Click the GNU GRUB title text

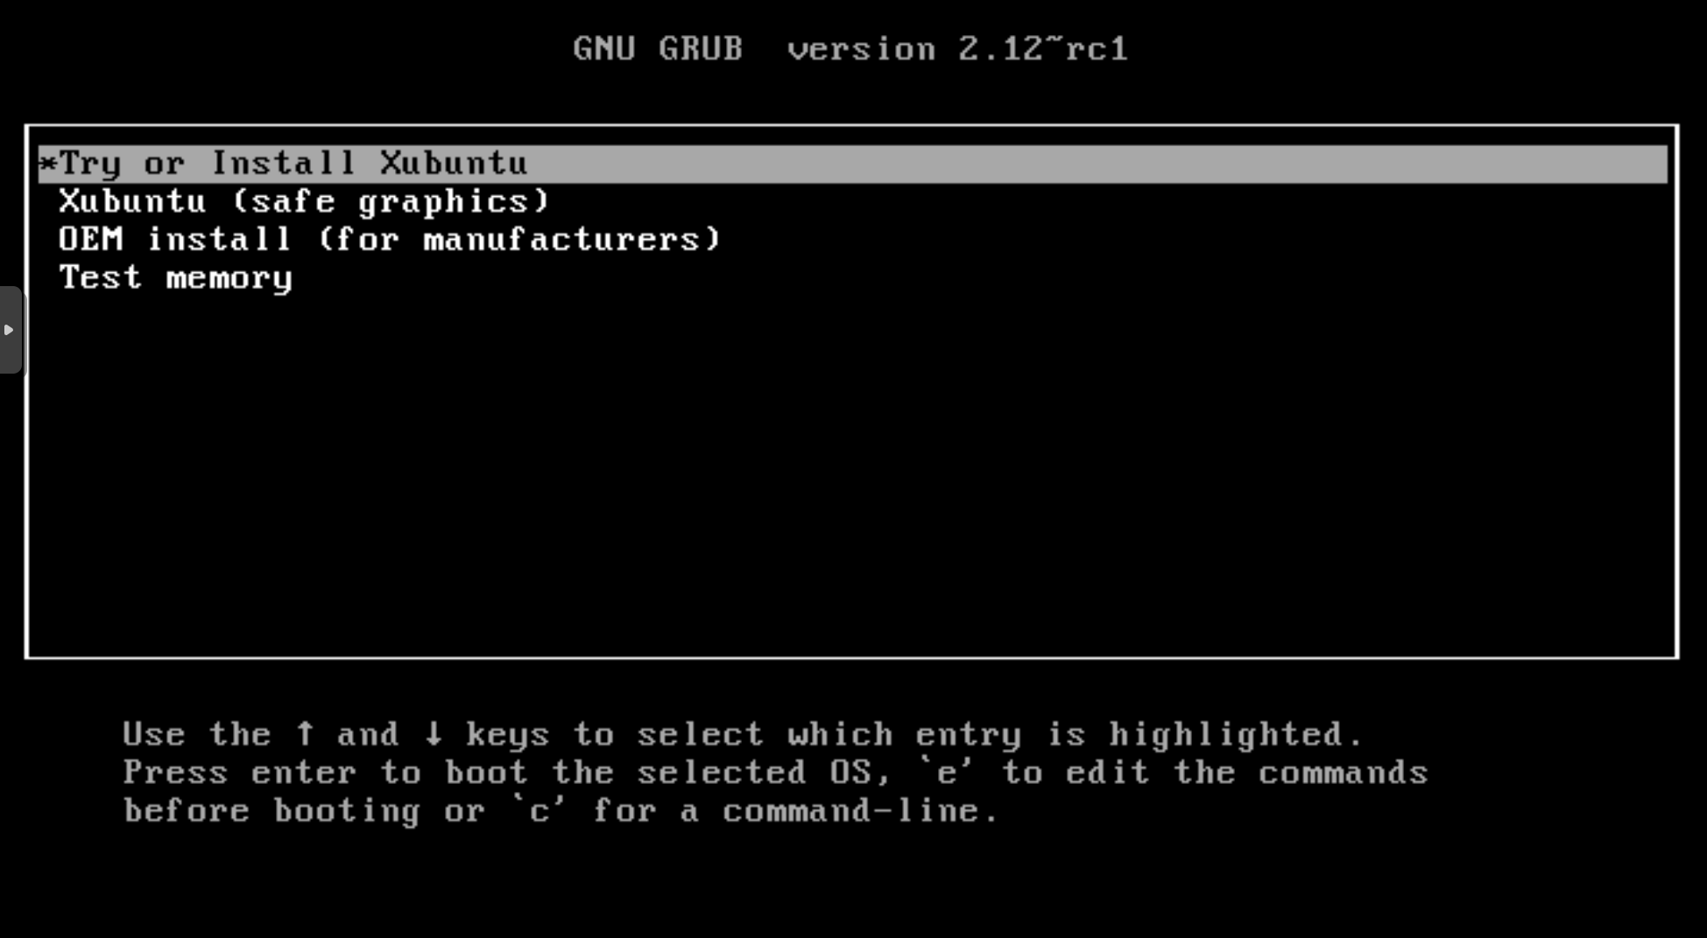click(x=658, y=48)
